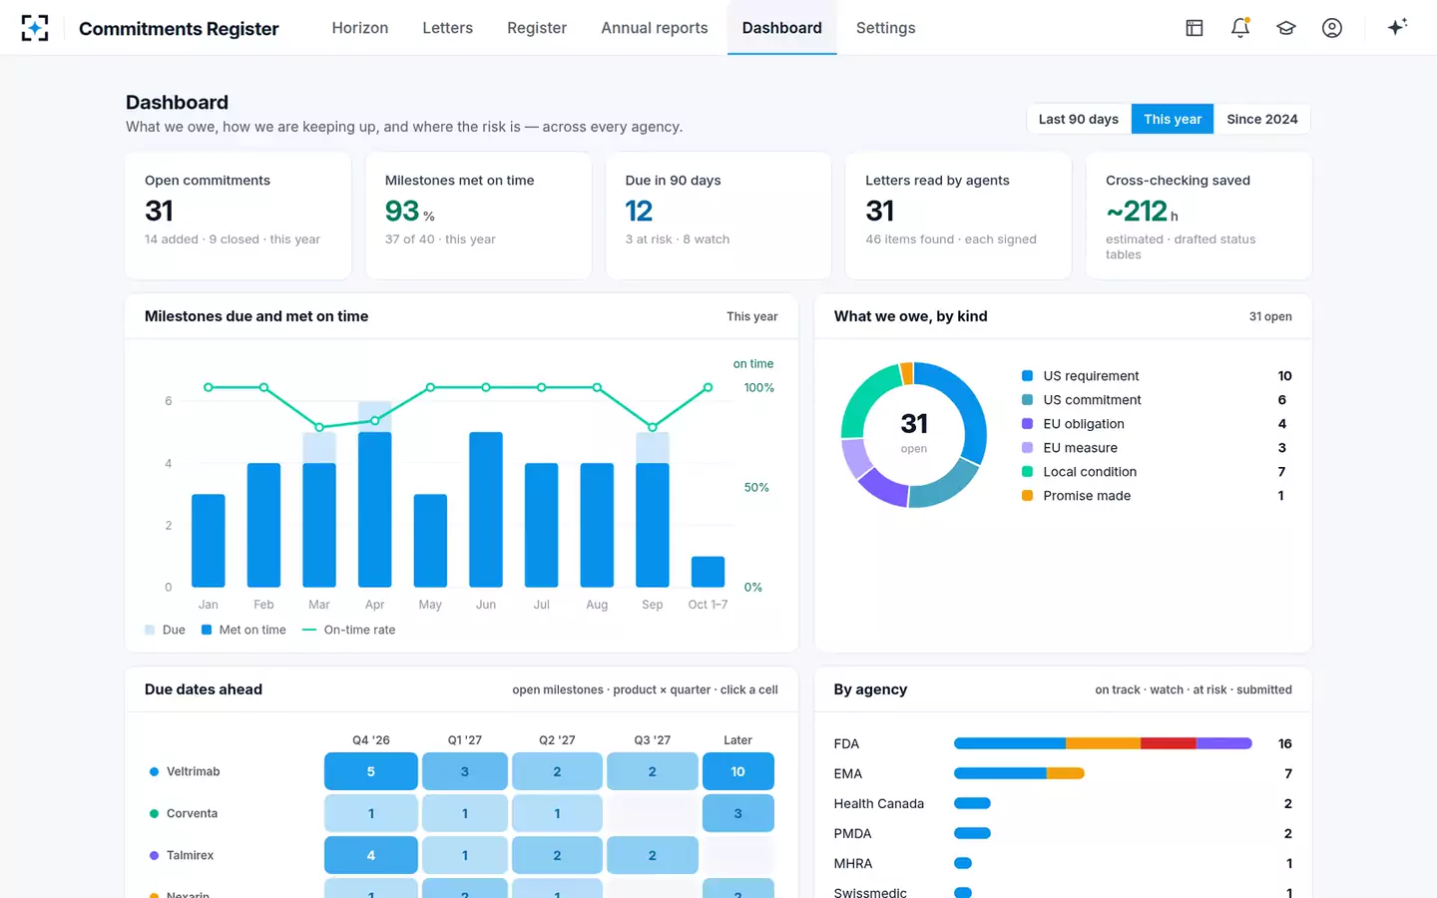Viewport: 1437px width, 898px height.
Task: Switch to the Letters tab
Action: pos(448,28)
